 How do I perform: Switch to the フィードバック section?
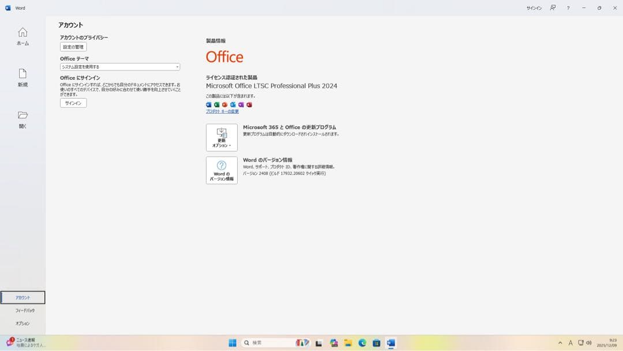point(24,310)
